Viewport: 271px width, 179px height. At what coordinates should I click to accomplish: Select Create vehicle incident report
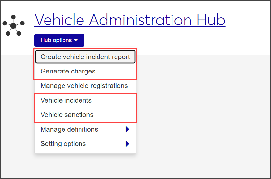coord(85,57)
